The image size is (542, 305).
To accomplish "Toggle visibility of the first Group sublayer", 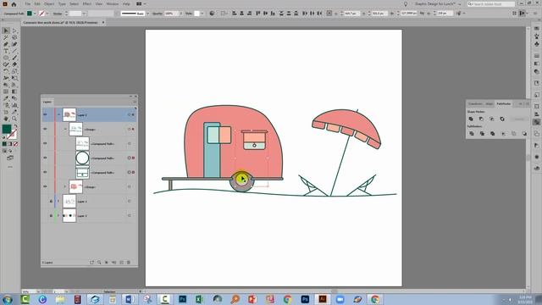I will point(45,129).
